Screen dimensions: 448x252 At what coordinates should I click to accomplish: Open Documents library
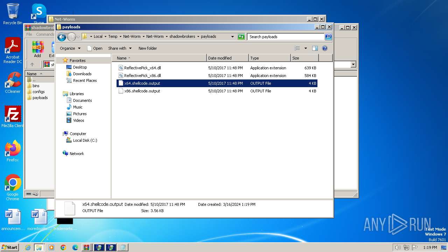(82, 100)
